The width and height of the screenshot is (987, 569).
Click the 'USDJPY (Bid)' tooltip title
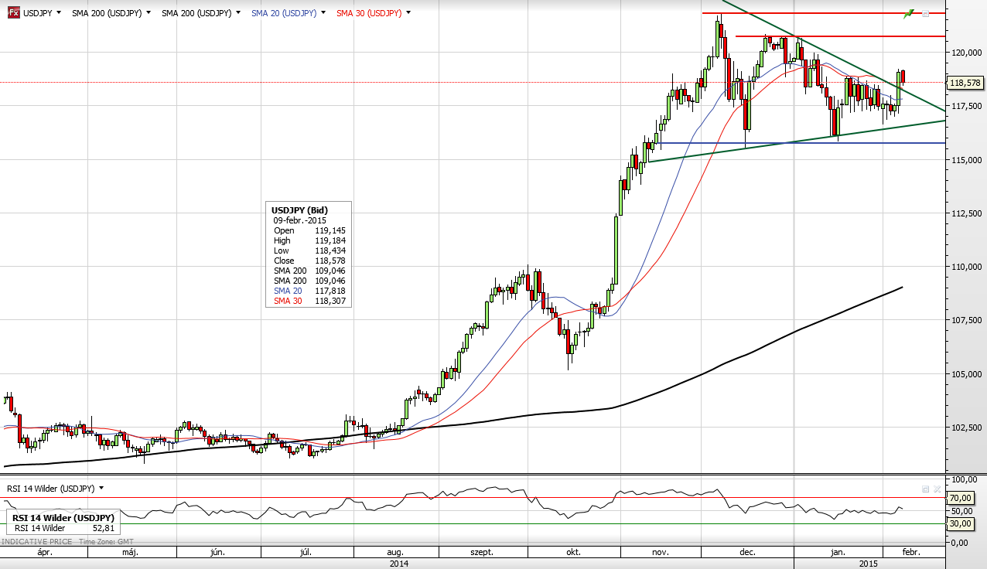299,210
